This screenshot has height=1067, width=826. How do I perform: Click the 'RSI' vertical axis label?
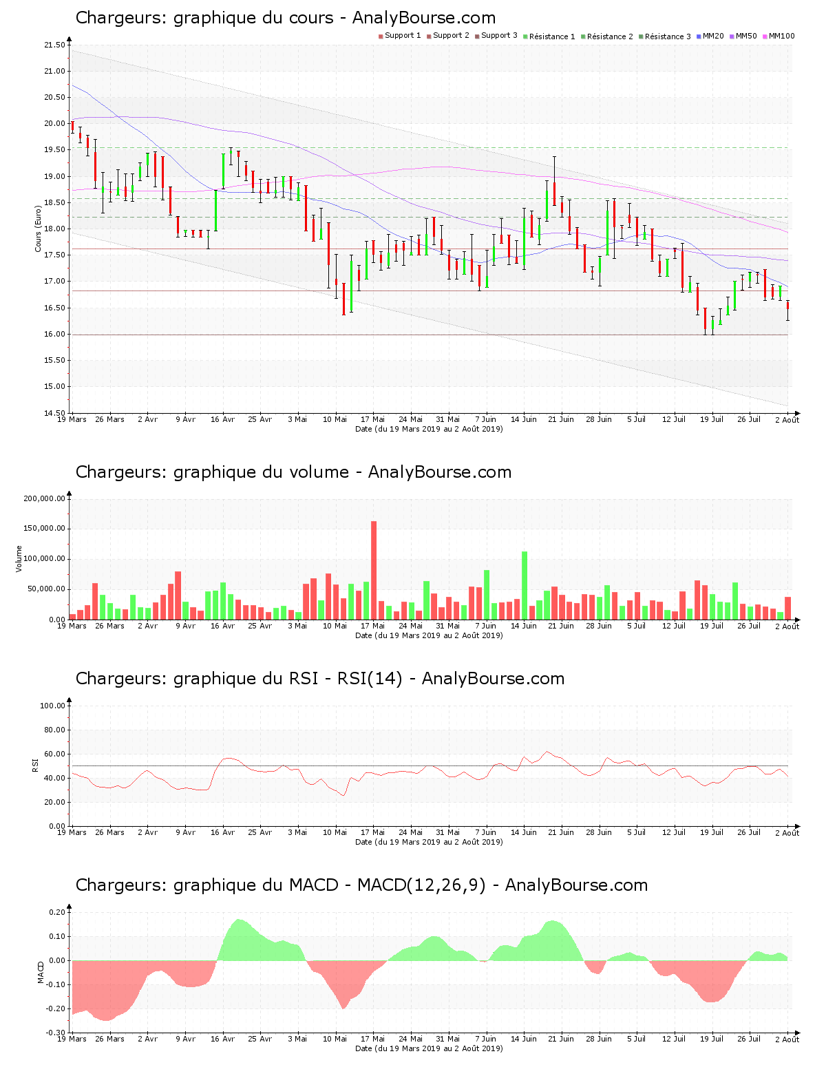click(x=35, y=765)
